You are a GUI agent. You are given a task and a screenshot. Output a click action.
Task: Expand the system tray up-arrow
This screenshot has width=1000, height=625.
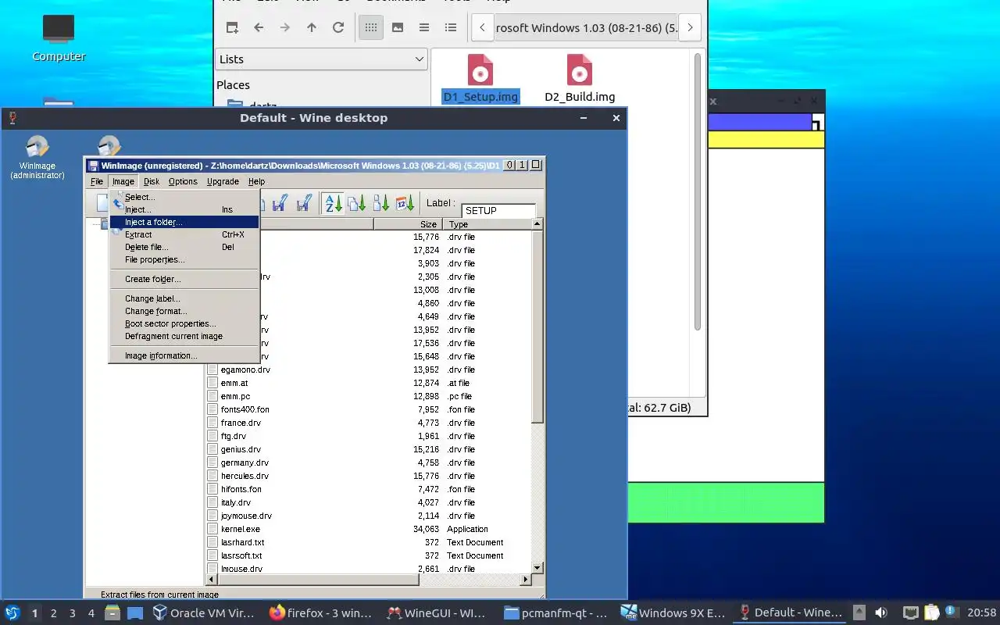point(859,613)
